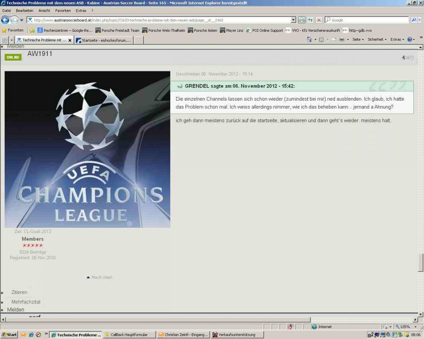
Task: Stop loading with the red X icon
Action: pyautogui.click(x=319, y=20)
